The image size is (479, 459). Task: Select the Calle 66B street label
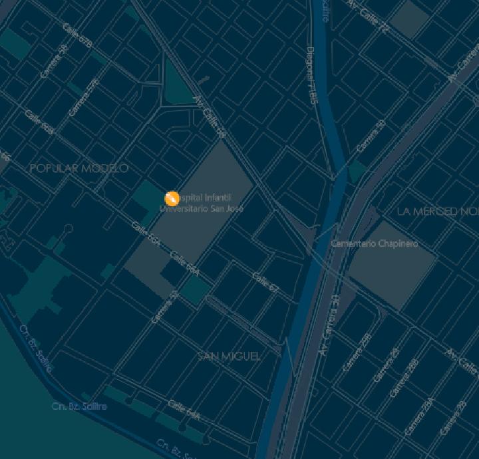(39, 122)
